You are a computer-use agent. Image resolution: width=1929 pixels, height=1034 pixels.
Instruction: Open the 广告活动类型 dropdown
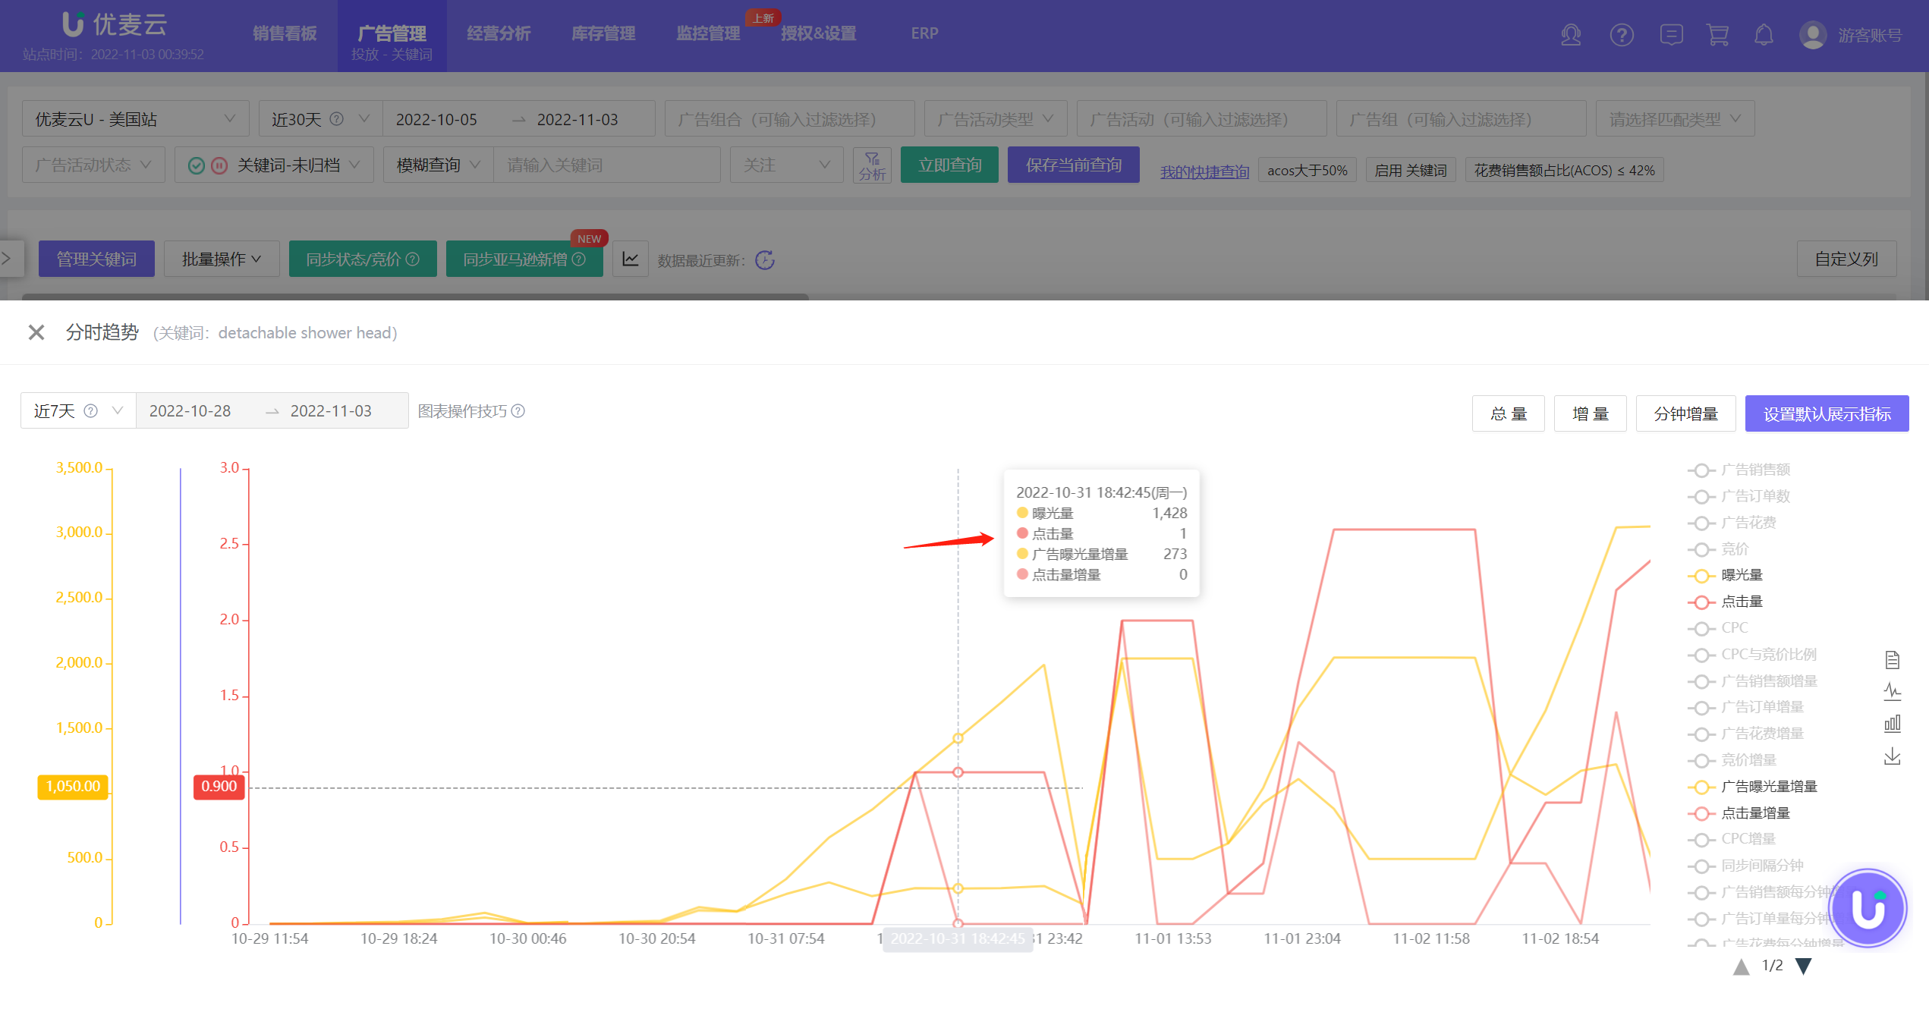[x=995, y=119]
